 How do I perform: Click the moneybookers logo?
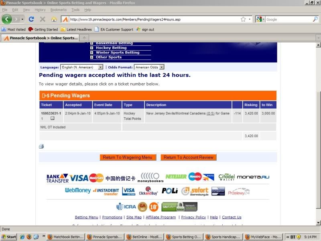[x=150, y=178]
